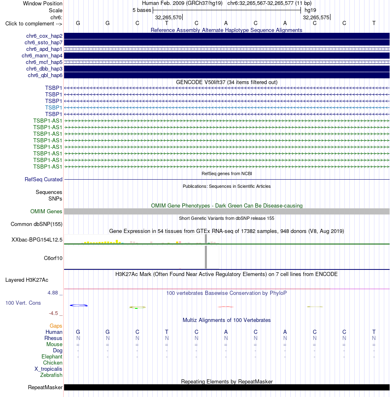Click the chr6_ssto_hap7 track label
The height and width of the screenshot is (397, 390).
[x=44, y=43]
